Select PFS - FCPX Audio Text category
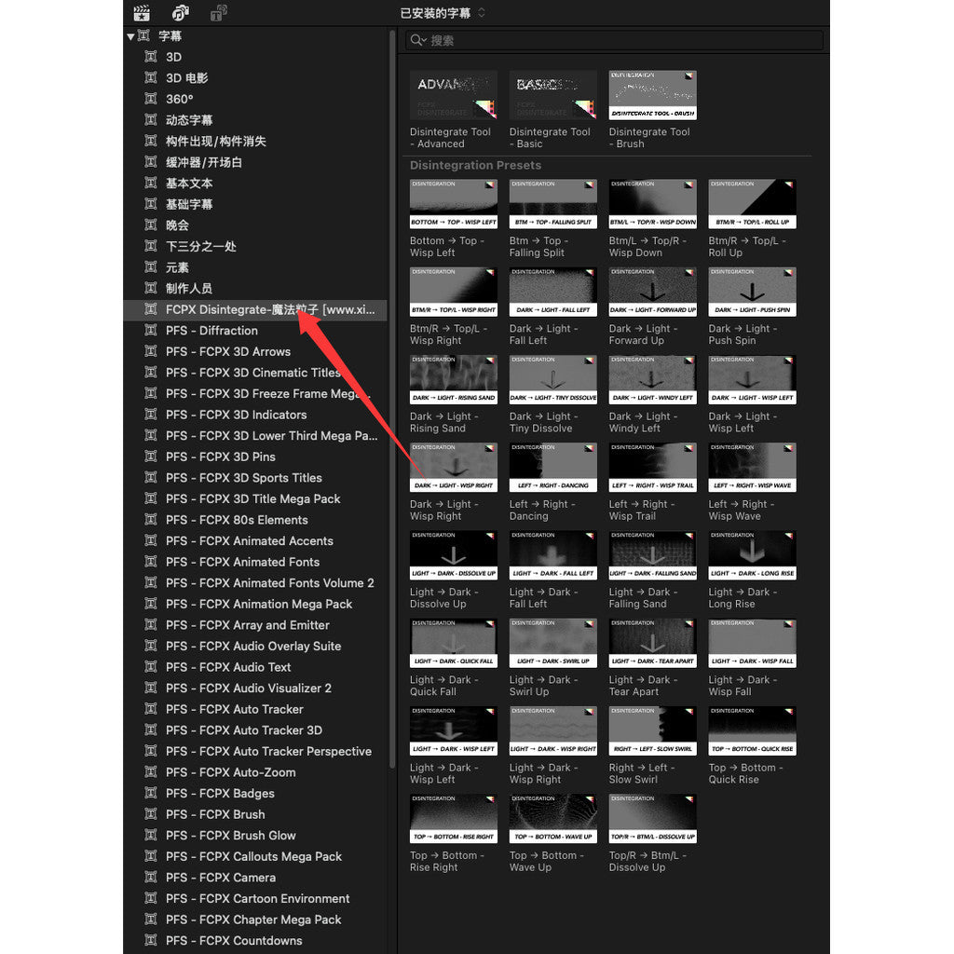Viewport: 954px width, 954px height. tap(255, 667)
